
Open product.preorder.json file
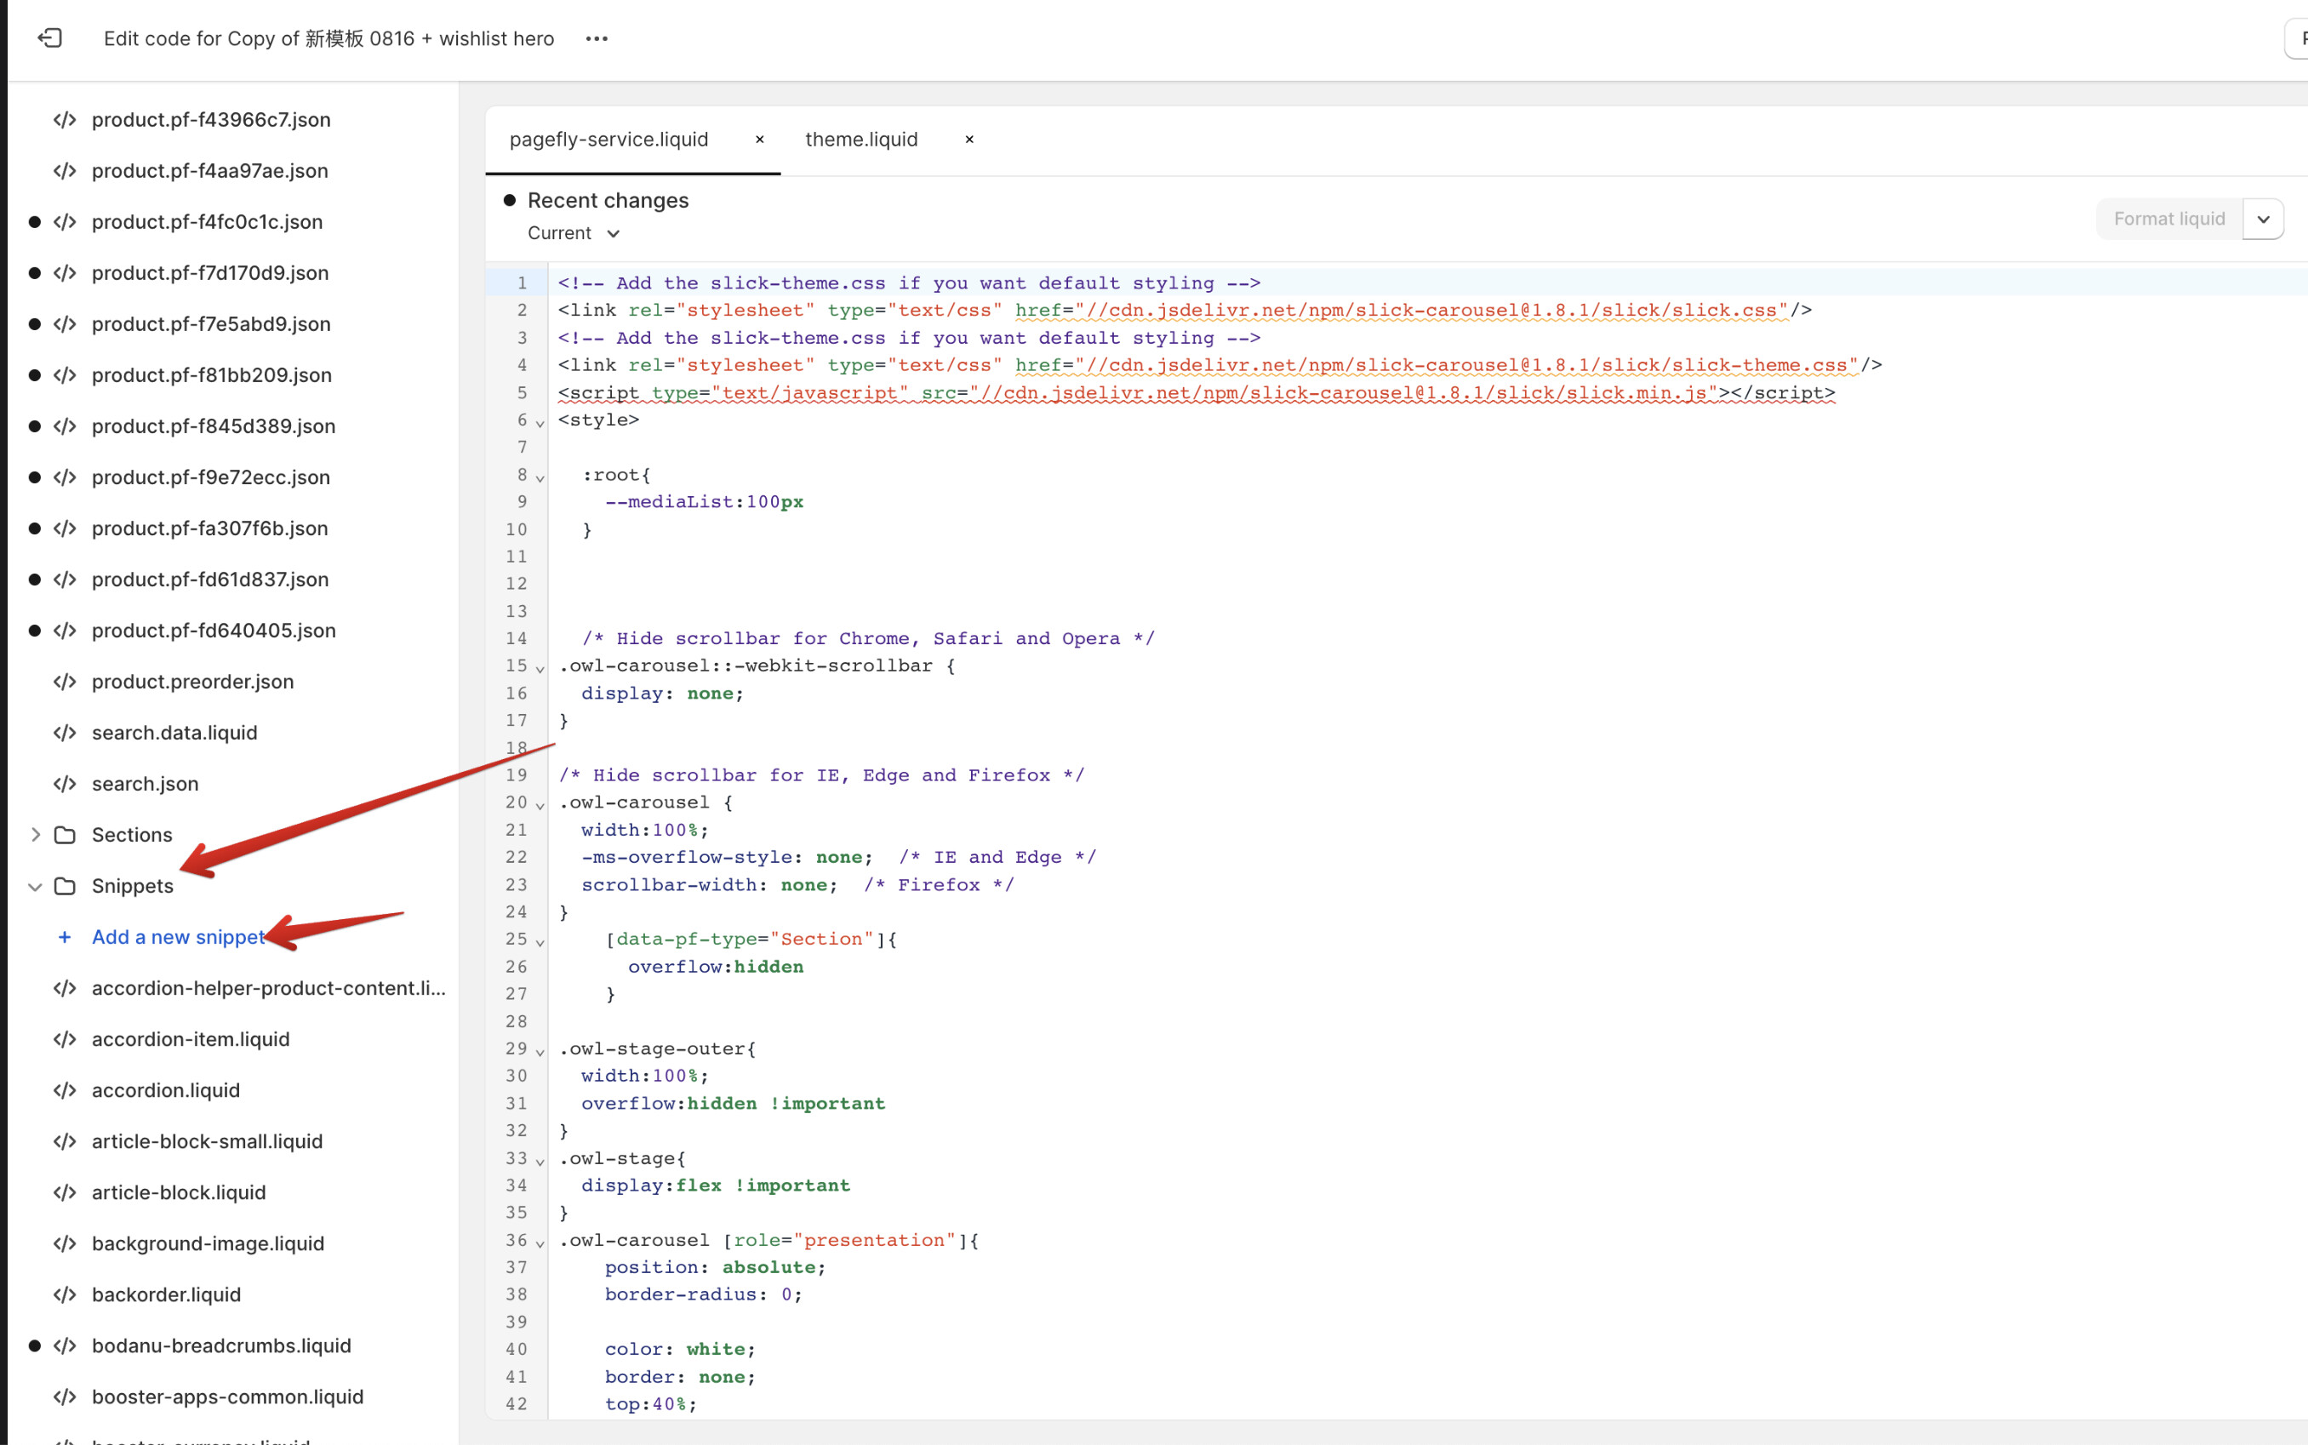click(x=192, y=682)
